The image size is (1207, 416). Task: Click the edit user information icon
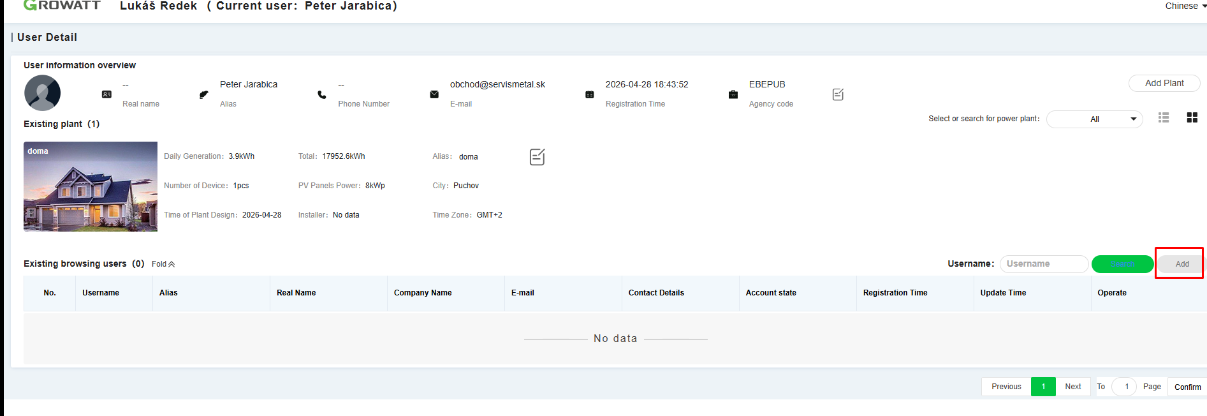(x=838, y=94)
